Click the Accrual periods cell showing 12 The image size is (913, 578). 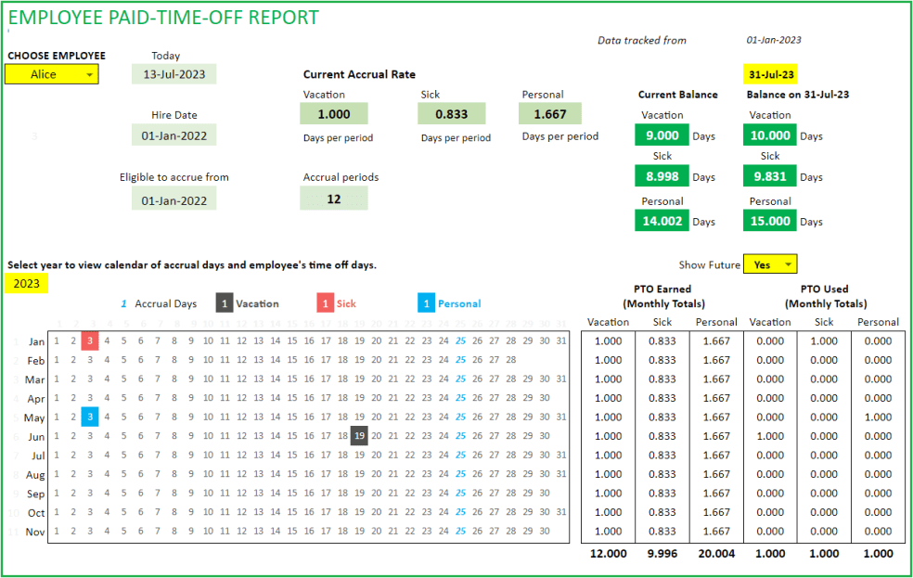(334, 197)
